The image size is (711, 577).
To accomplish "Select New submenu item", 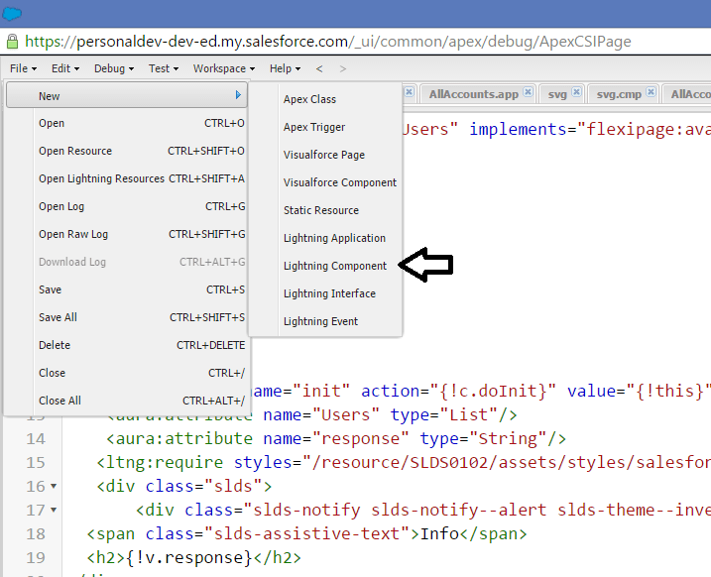I will [127, 95].
